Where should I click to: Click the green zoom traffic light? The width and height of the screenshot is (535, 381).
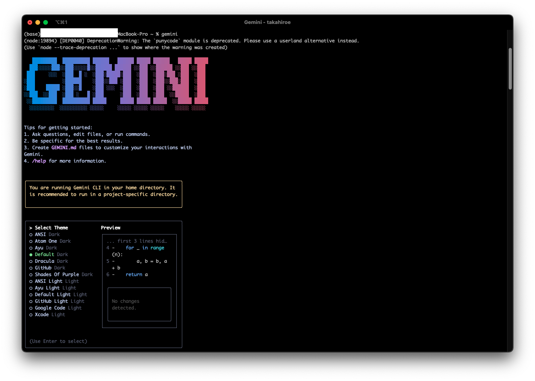point(45,22)
